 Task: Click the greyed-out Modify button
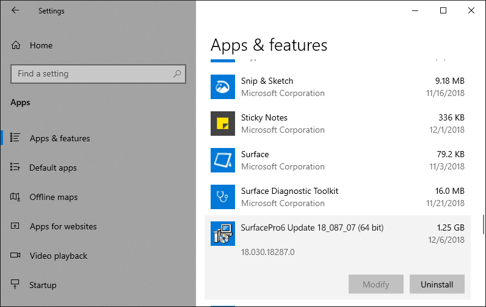[x=376, y=284]
